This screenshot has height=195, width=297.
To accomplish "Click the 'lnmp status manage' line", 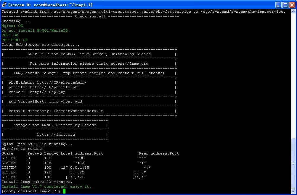I will point(89,73).
